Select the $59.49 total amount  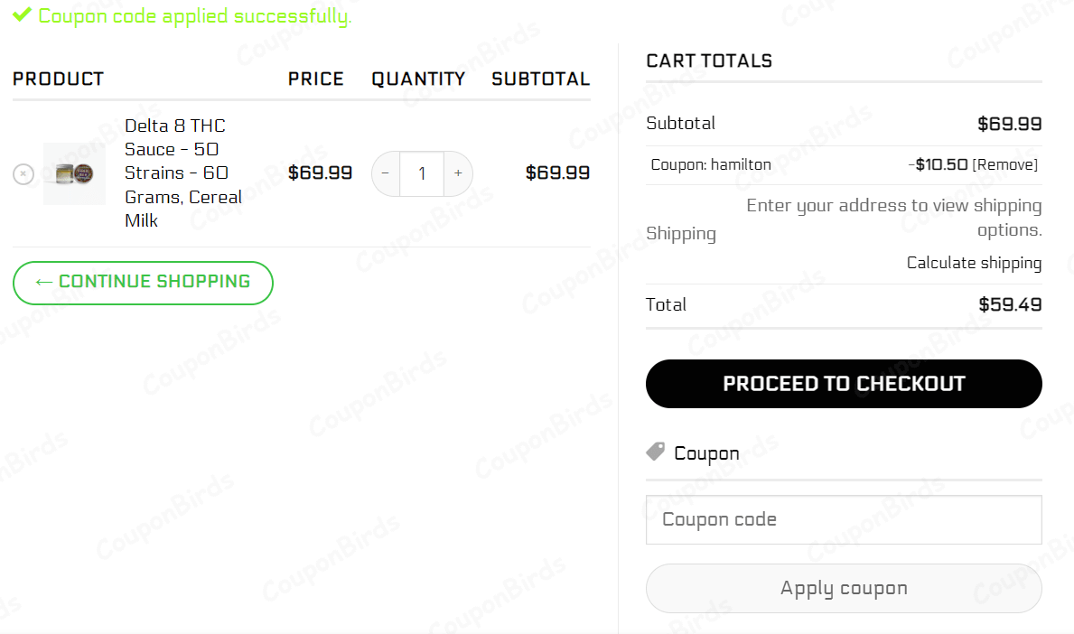[1010, 305]
